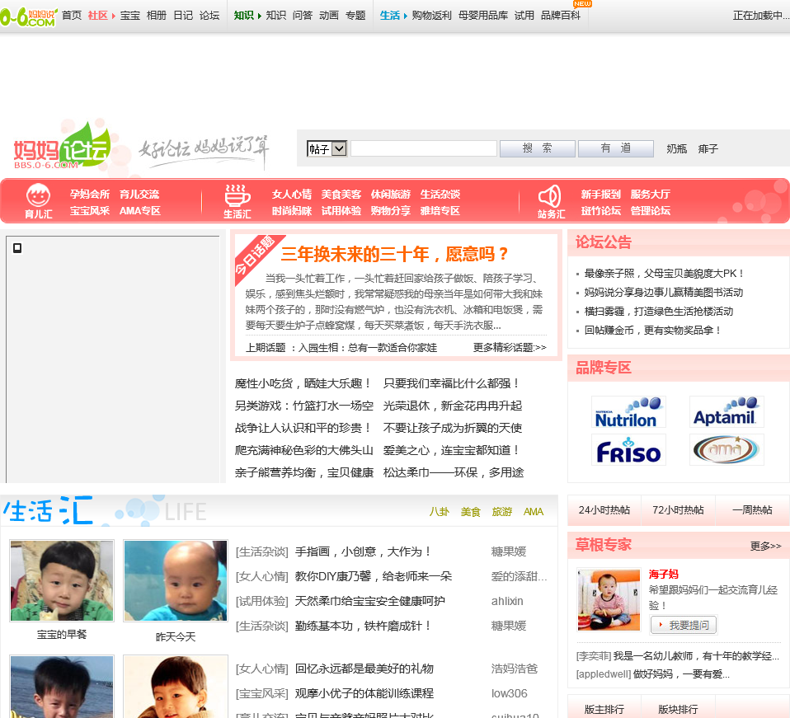
Task: Open the Nutrilon brand logo
Action: [x=628, y=412]
